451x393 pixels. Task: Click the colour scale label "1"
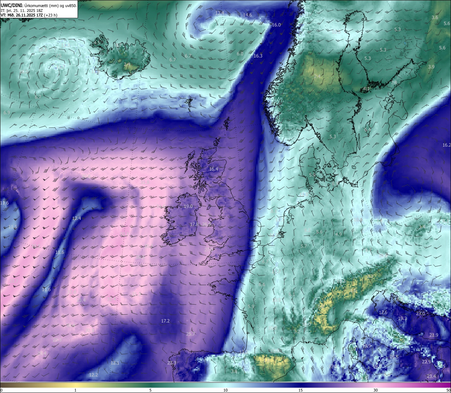tap(75, 390)
